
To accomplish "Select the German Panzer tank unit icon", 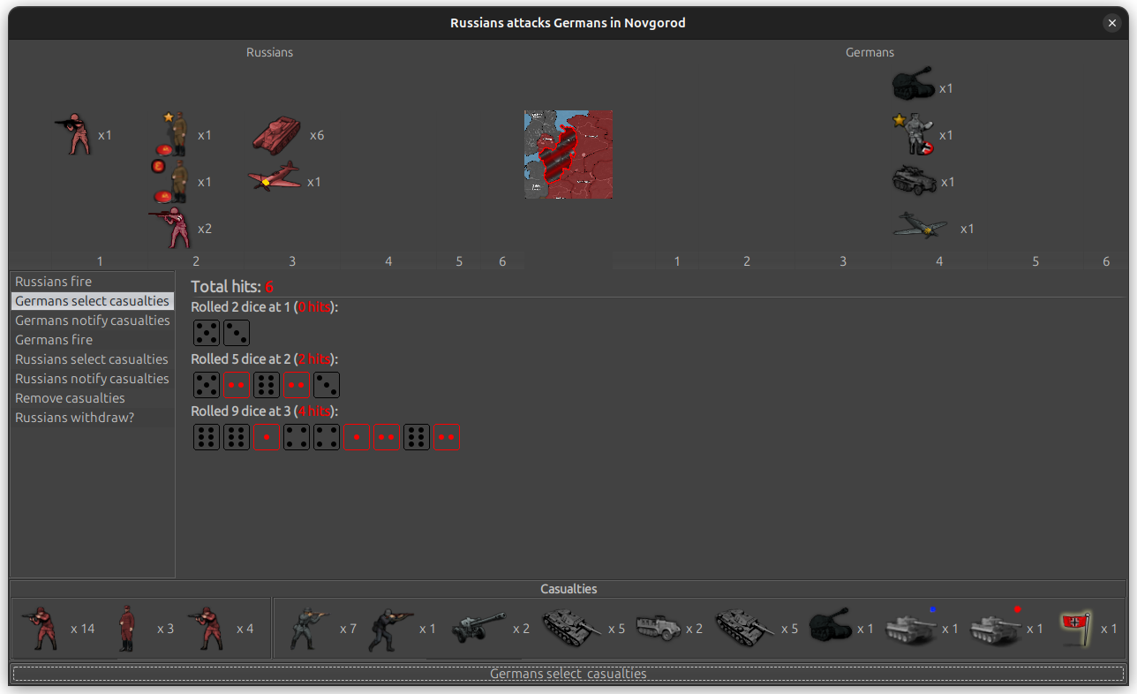I will coord(914,84).
